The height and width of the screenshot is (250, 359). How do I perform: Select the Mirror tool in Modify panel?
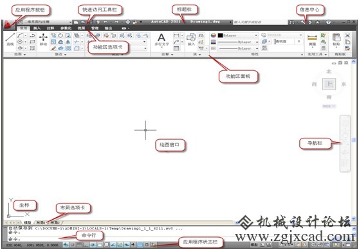pyautogui.click(x=68, y=42)
